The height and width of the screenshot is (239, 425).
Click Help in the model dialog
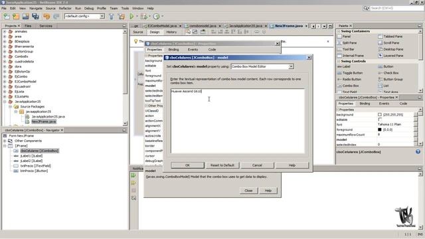(292, 165)
